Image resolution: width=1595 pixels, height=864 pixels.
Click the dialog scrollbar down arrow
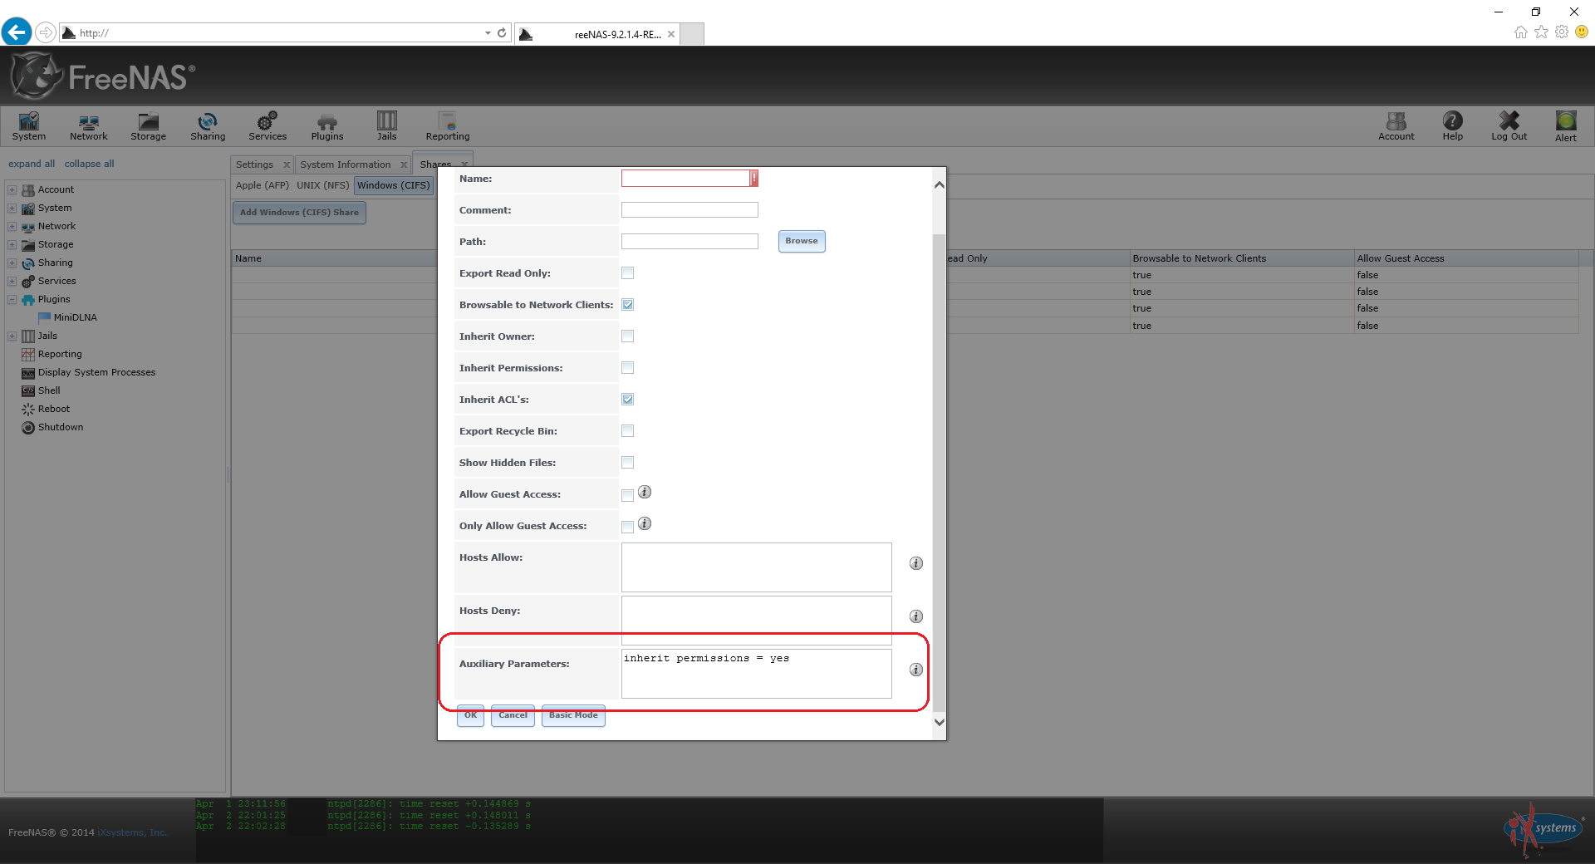[940, 722]
